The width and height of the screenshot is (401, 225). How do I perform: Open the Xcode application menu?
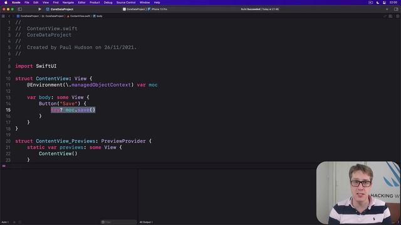16,2
